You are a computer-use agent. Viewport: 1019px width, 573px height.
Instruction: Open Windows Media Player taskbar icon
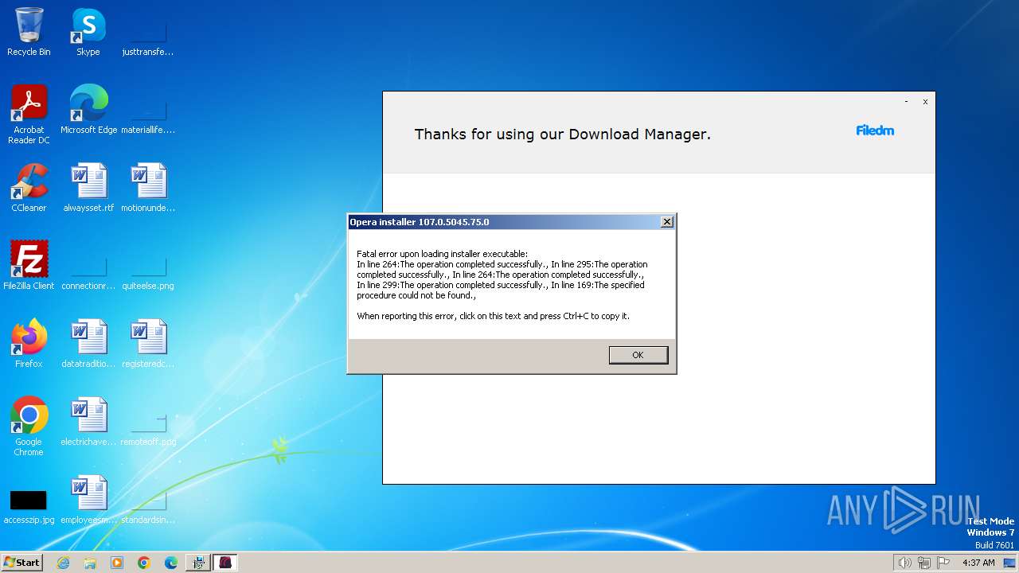click(x=117, y=563)
